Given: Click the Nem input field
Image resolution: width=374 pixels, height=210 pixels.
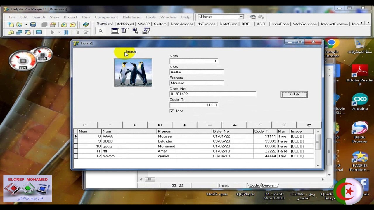Looking at the screenshot, I should click(194, 61).
